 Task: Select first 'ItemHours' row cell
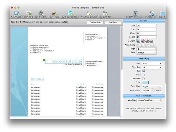81,87
